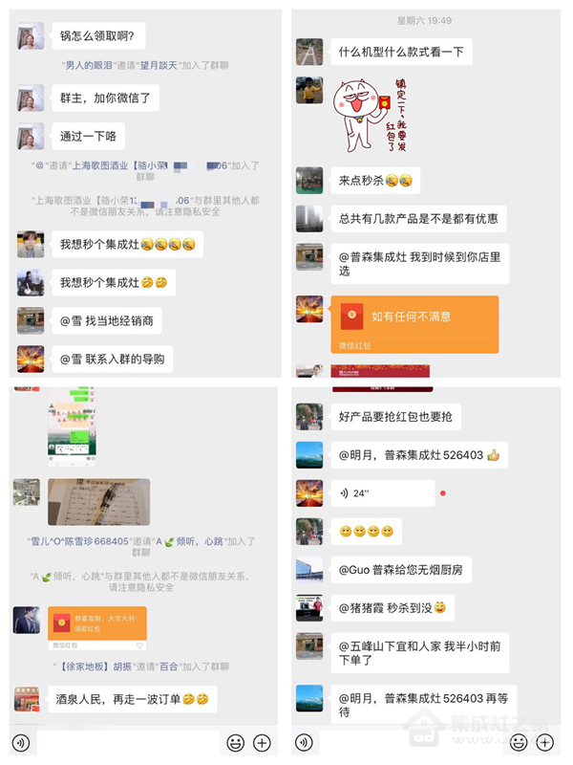Tap avatar beside 来点秒杀 message
The width and height of the screenshot is (573, 765).
click(x=309, y=180)
